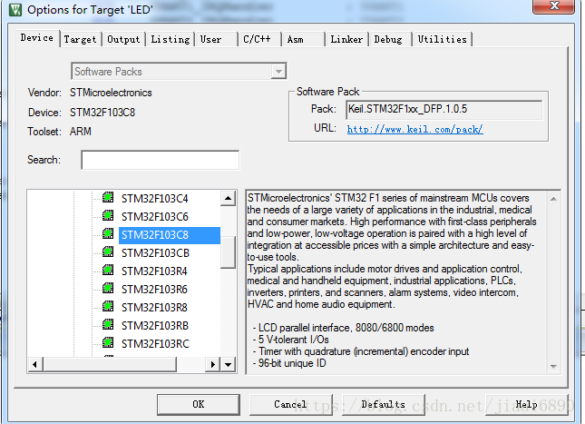Screen dimensions: 585x424
Task: Click the chip icon beside STM32F103RB
Action: click(x=108, y=325)
